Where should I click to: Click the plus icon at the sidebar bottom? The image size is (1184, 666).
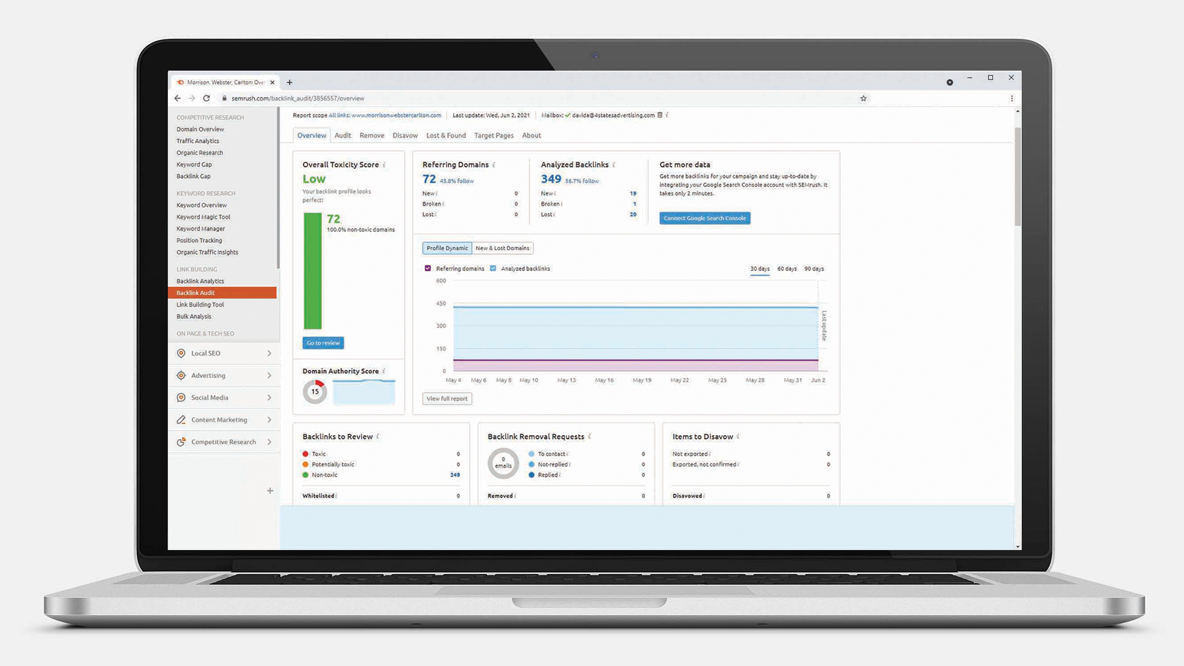270,491
